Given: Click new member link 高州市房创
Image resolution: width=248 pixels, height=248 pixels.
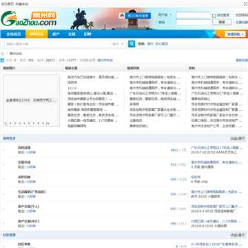Looking at the screenshot, I should click(105, 61).
